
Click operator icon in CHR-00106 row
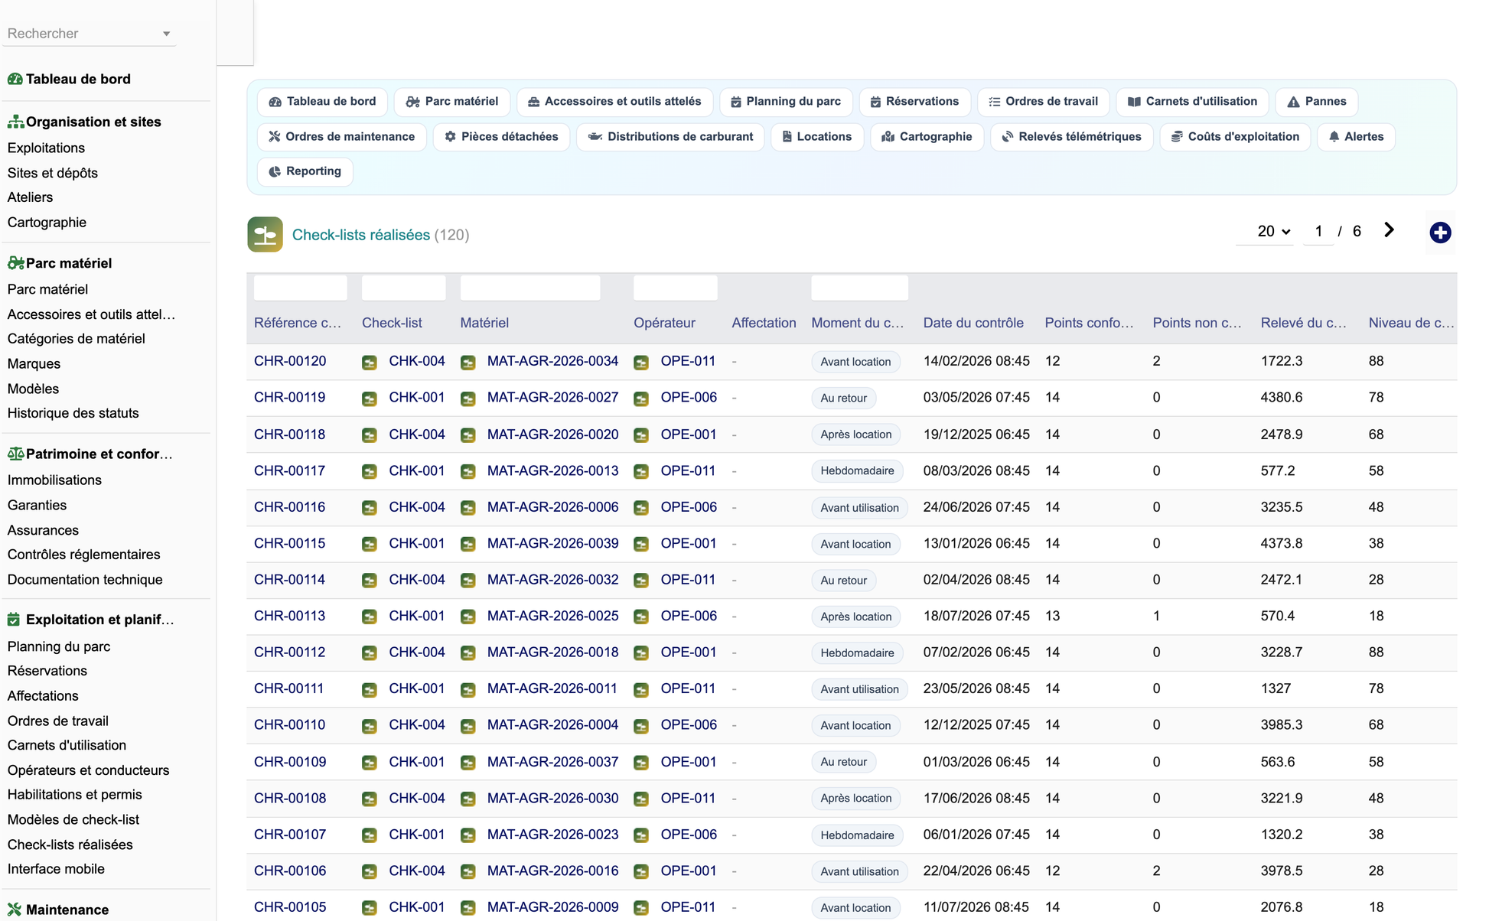click(x=641, y=871)
